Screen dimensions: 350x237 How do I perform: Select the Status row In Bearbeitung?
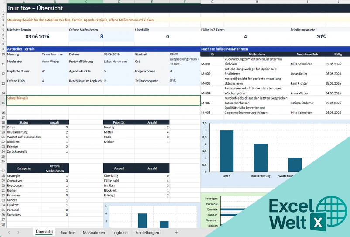(x=37, y=132)
